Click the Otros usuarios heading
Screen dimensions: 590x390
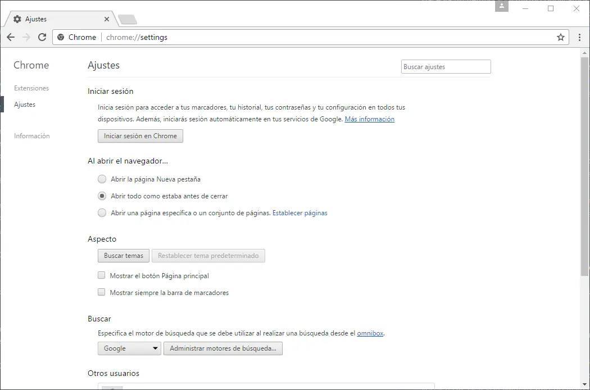pyautogui.click(x=114, y=373)
